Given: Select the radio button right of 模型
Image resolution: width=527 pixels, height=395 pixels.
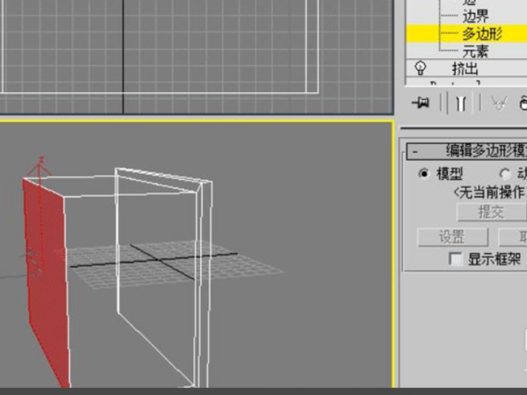Looking at the screenshot, I should pyautogui.click(x=504, y=174).
